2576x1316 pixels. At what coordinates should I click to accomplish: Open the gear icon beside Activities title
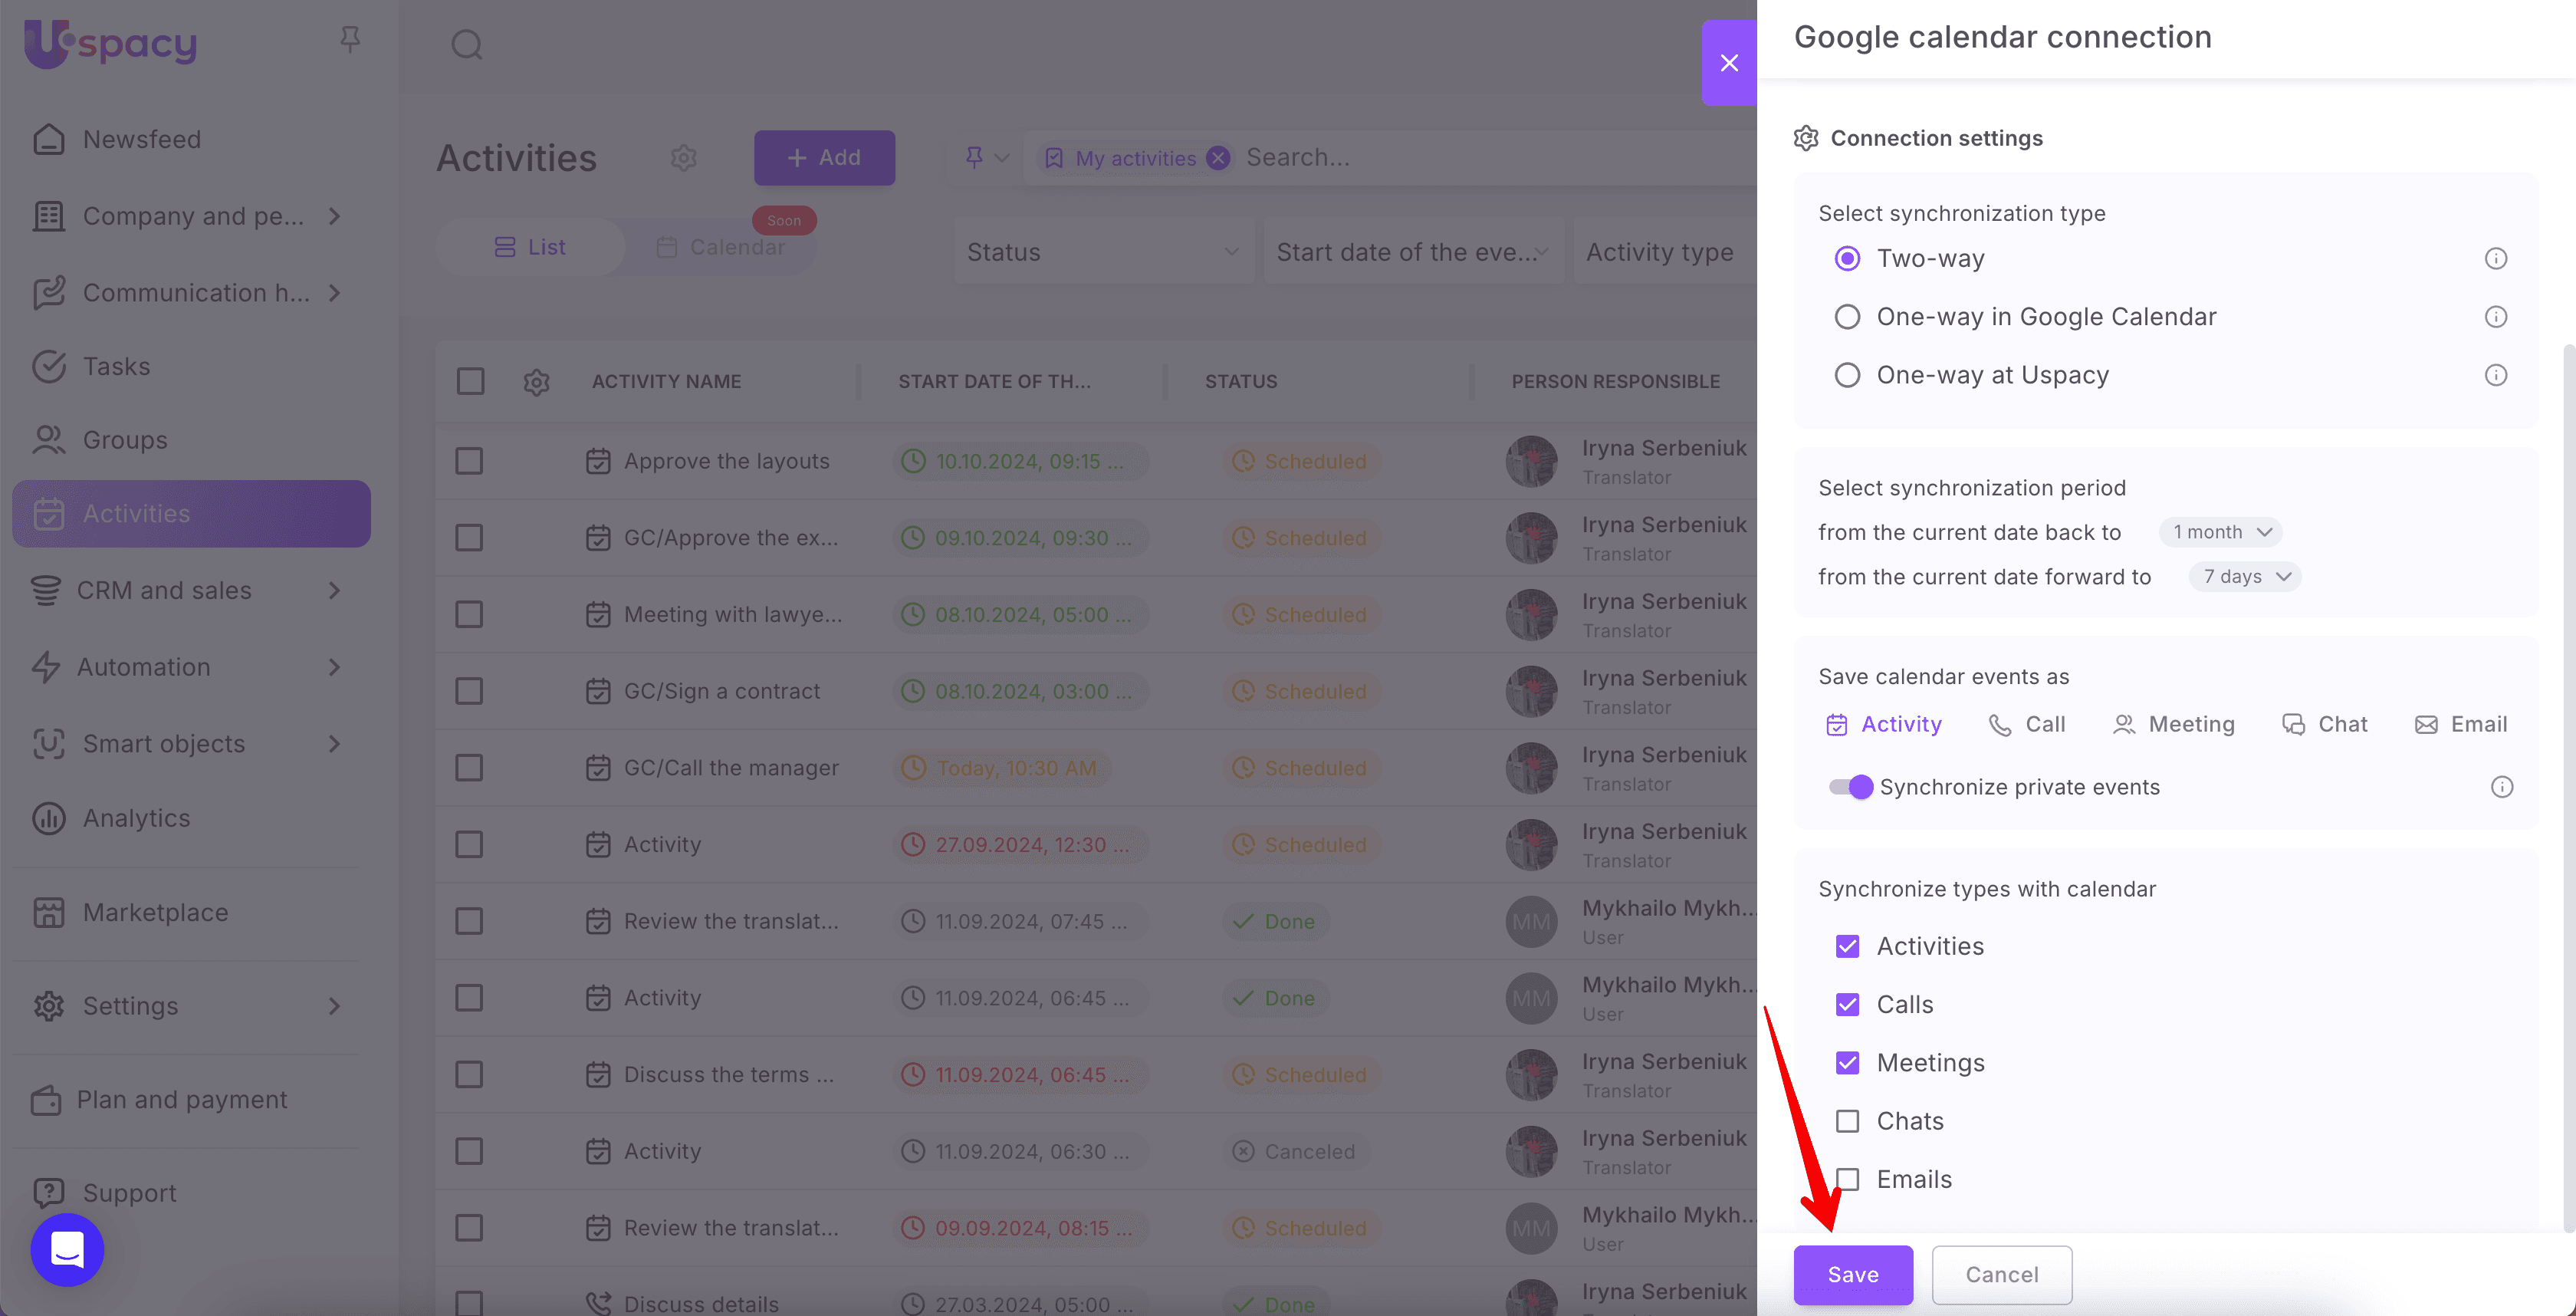click(x=683, y=158)
